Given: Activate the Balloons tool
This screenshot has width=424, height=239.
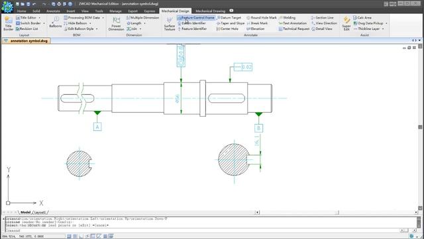Looking at the screenshot, I should pos(56,22).
